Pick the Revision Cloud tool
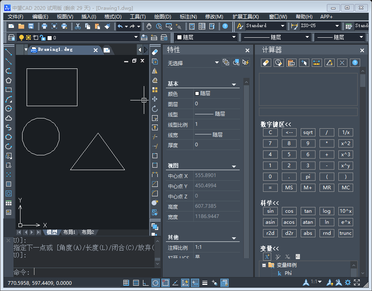This screenshot has width=372, height=291. click(9, 118)
